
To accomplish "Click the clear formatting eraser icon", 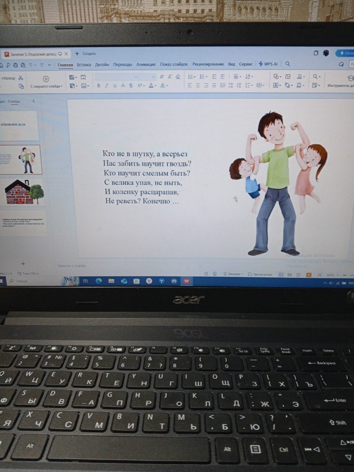I will pyautogui.click(x=178, y=76).
